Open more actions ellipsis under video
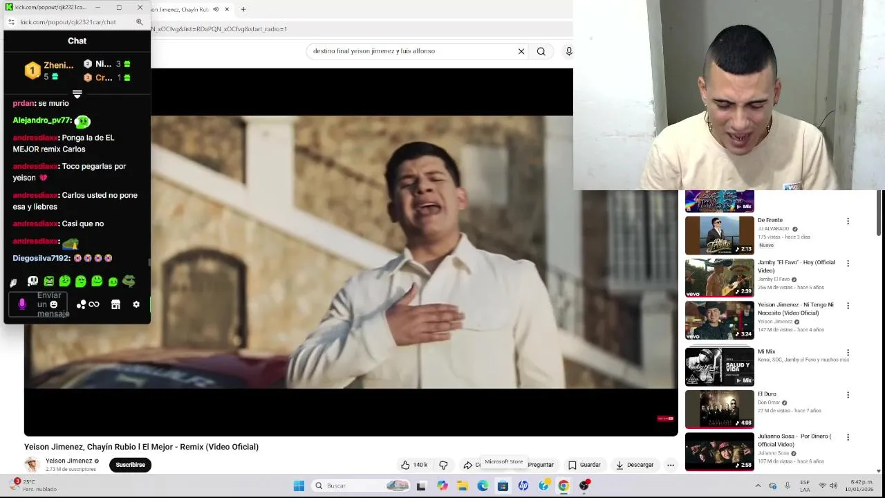Screen dimensions: 885x498 (x=670, y=465)
